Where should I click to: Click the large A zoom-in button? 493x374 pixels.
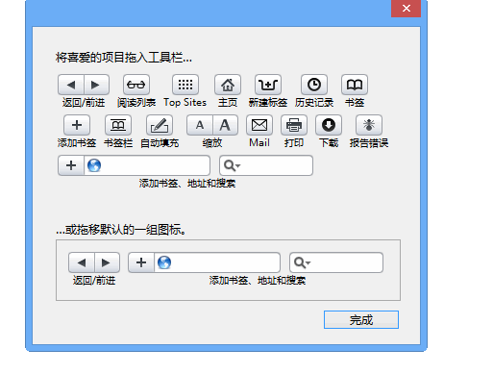coord(225,125)
